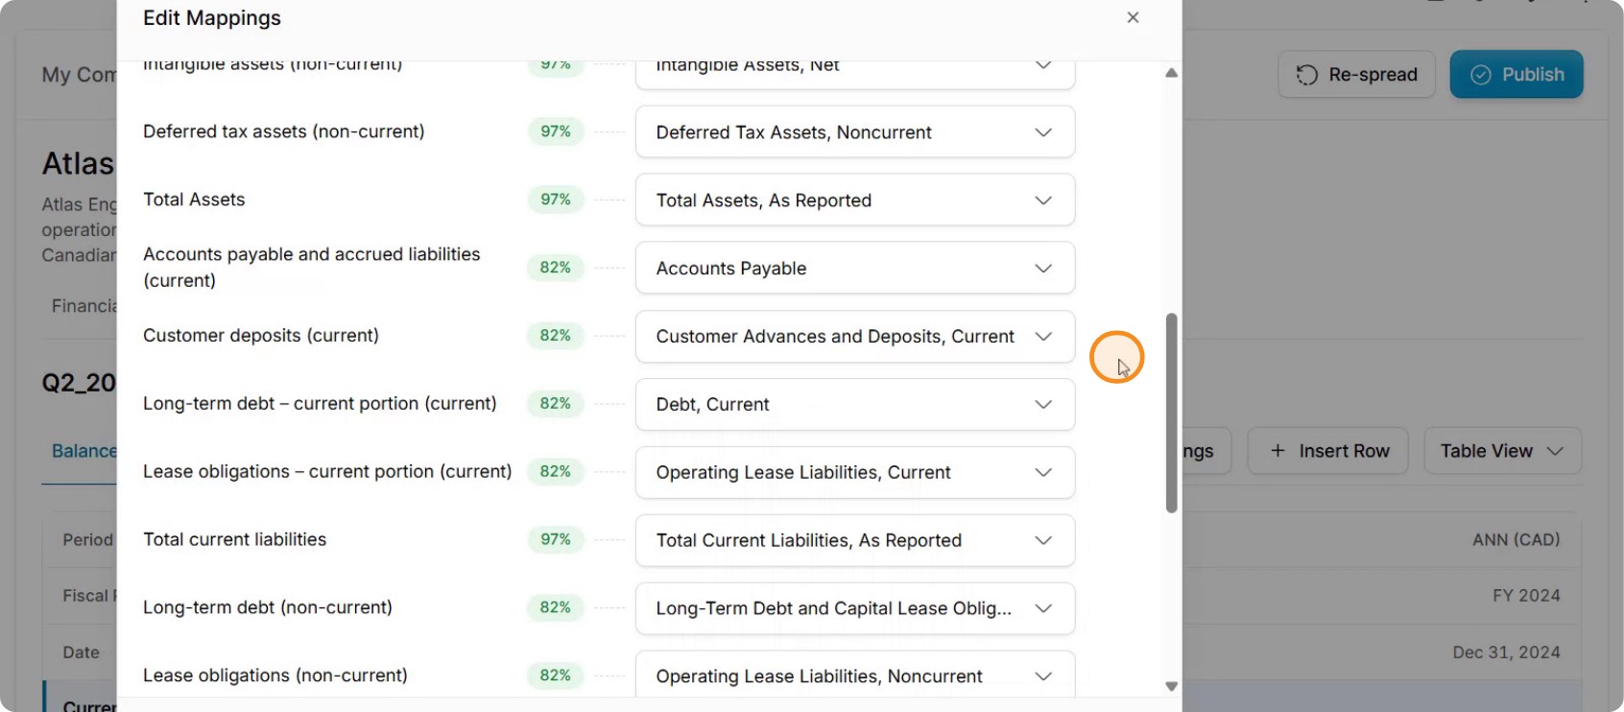Click the Re-spread circular arrow icon

1306,75
